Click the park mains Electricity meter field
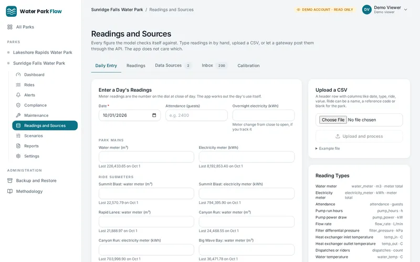The height and width of the screenshot is (262, 420). tap(247, 157)
